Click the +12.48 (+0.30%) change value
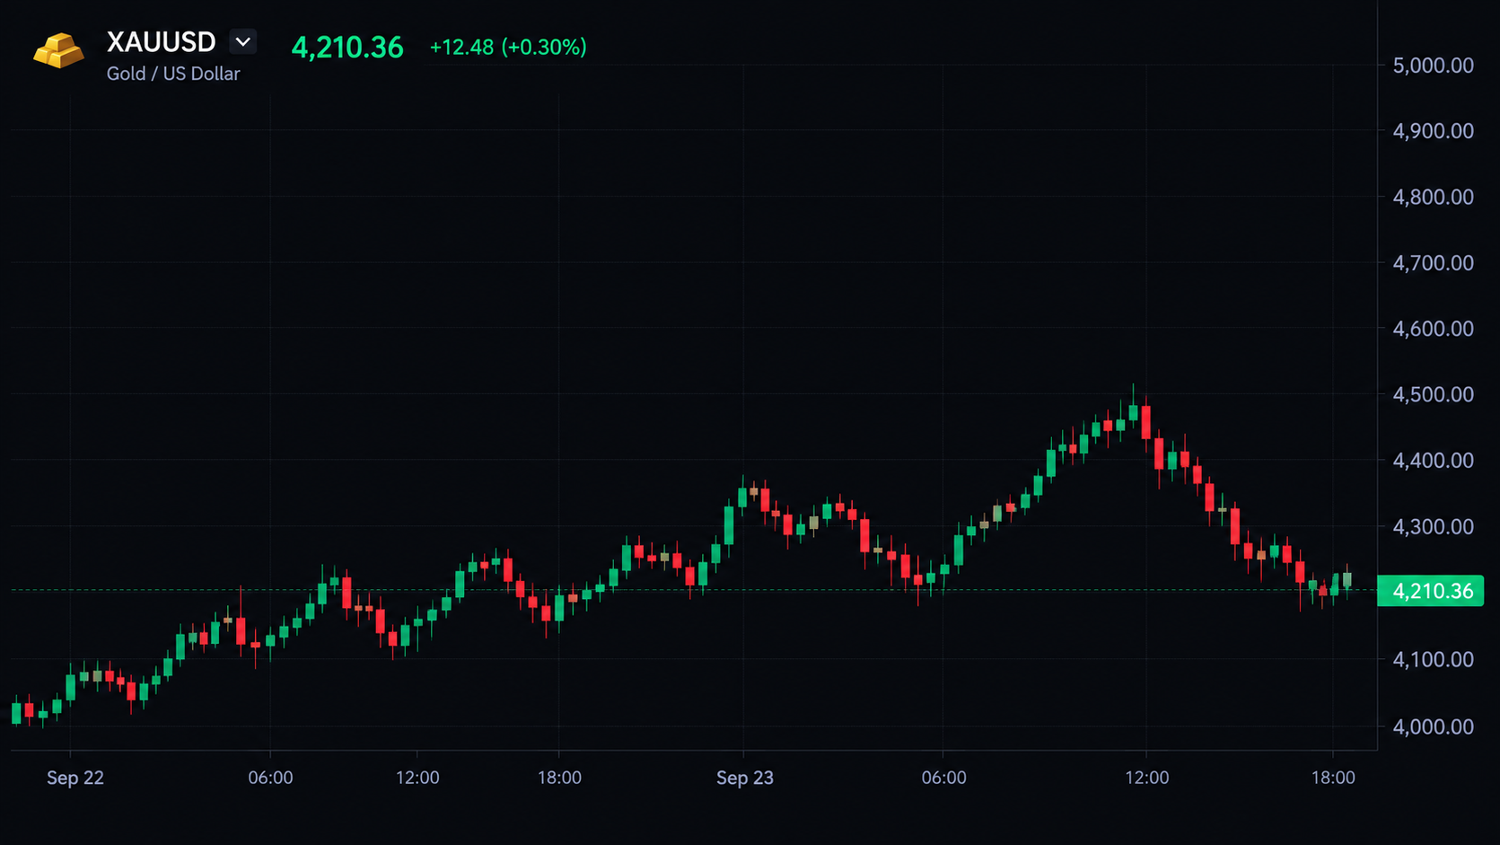The width and height of the screenshot is (1500, 845). click(508, 47)
